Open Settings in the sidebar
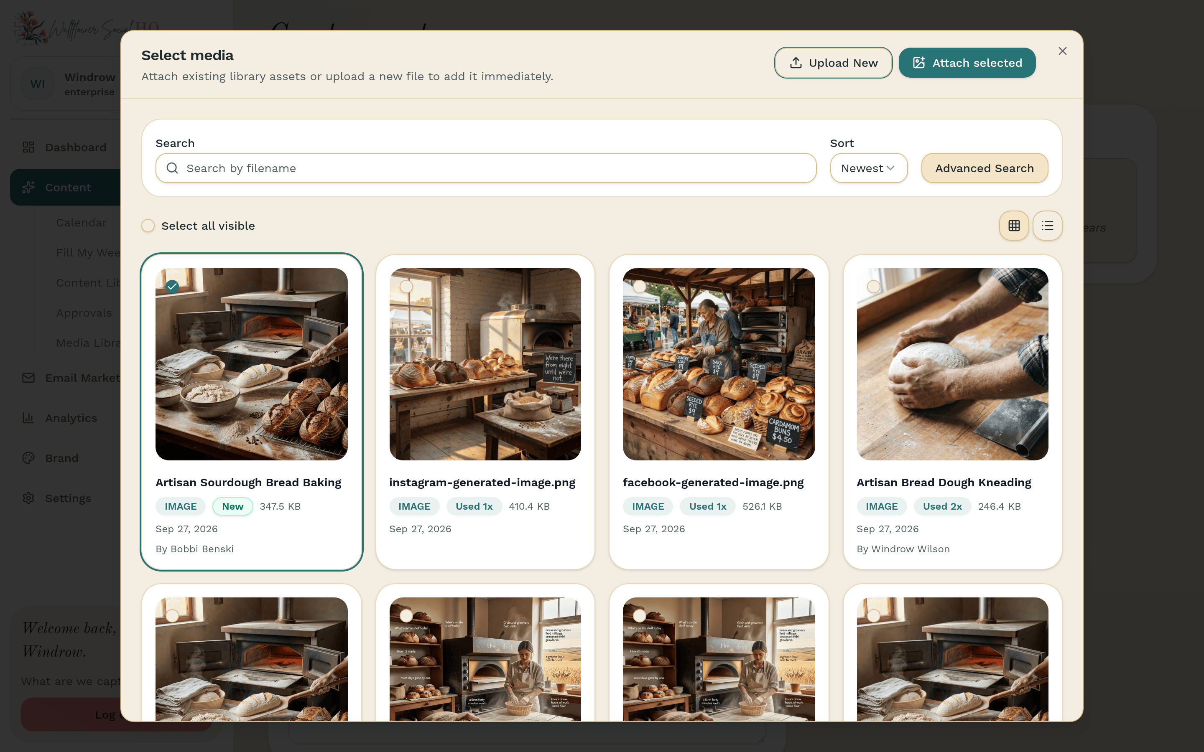 (x=68, y=498)
